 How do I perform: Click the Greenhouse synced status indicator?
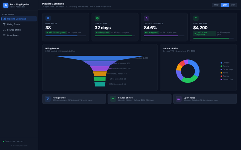pos(3,141)
